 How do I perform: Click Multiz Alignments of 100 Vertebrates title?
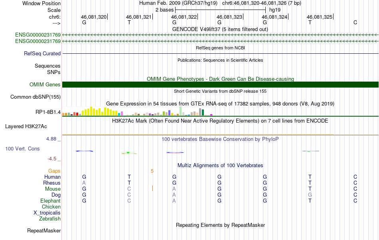click(x=220, y=166)
